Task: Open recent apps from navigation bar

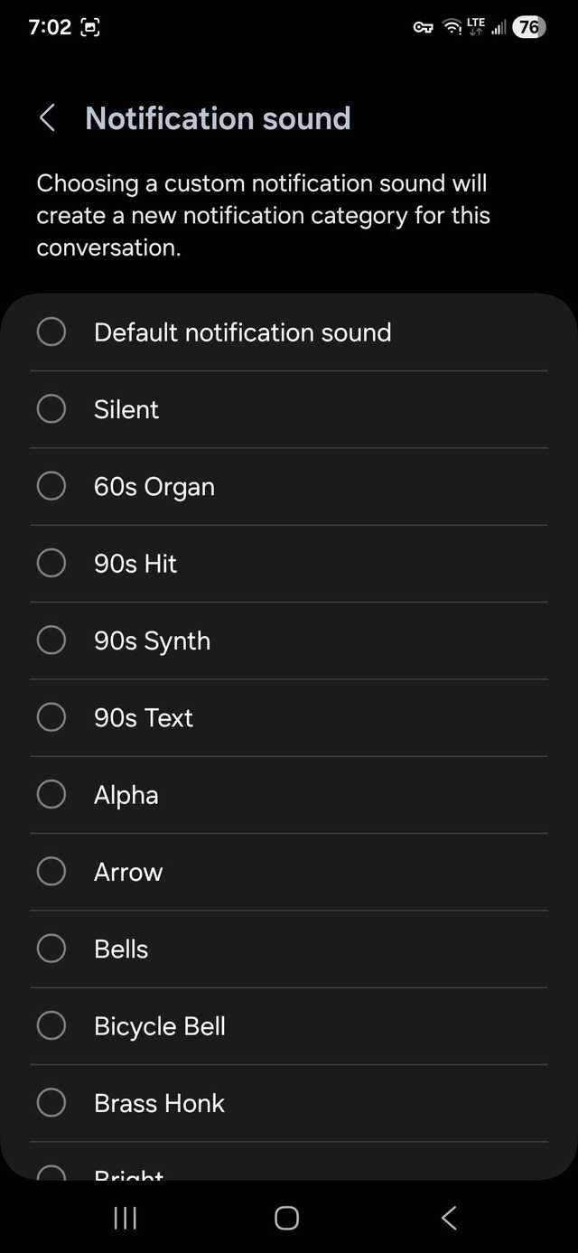Action: pos(125,1218)
